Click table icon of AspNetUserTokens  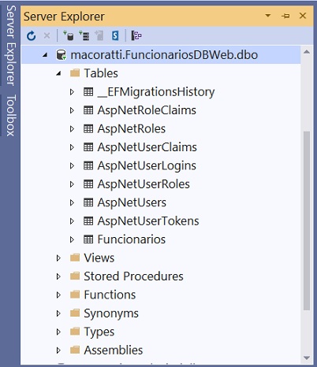[x=88, y=221]
